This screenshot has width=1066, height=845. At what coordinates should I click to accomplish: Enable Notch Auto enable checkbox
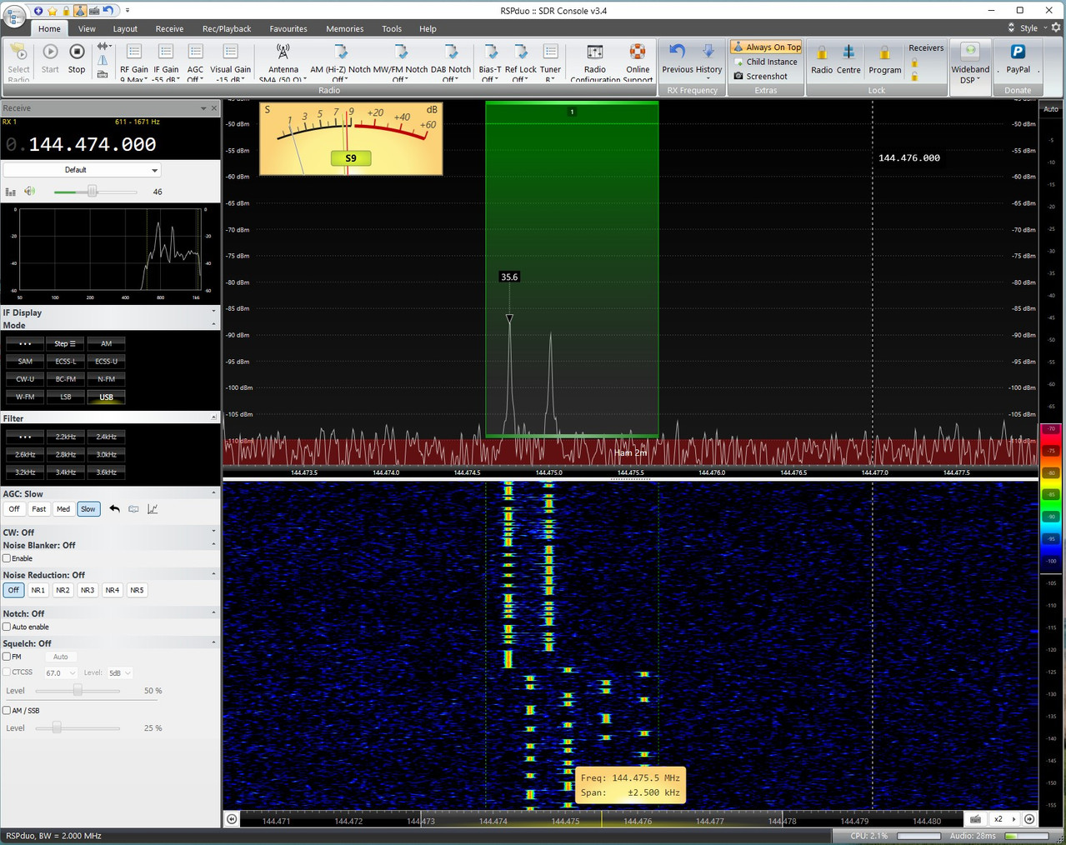(7, 627)
